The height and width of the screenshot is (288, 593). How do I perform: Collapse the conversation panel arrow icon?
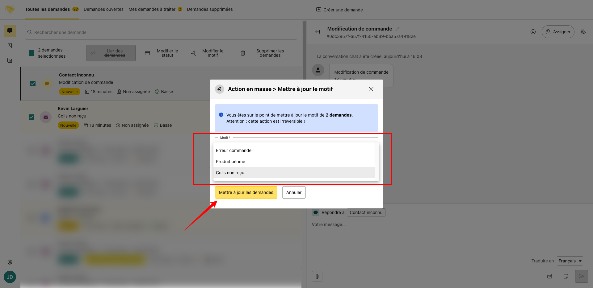(x=318, y=32)
